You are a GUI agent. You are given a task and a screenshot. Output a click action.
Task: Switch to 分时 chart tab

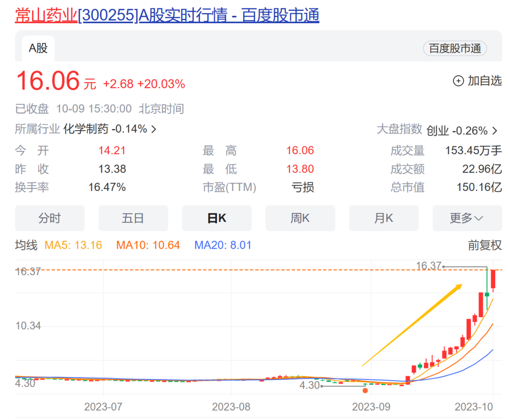[49, 218]
